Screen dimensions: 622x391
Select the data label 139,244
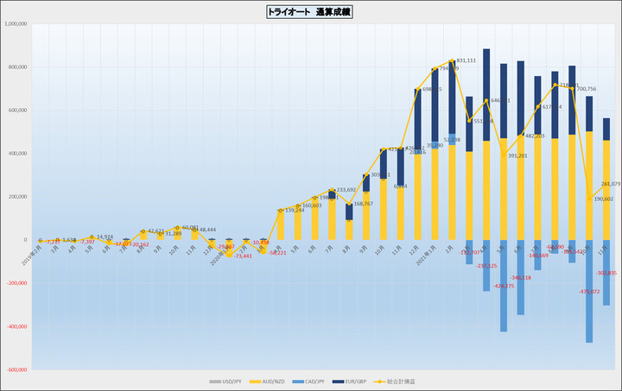coord(295,210)
